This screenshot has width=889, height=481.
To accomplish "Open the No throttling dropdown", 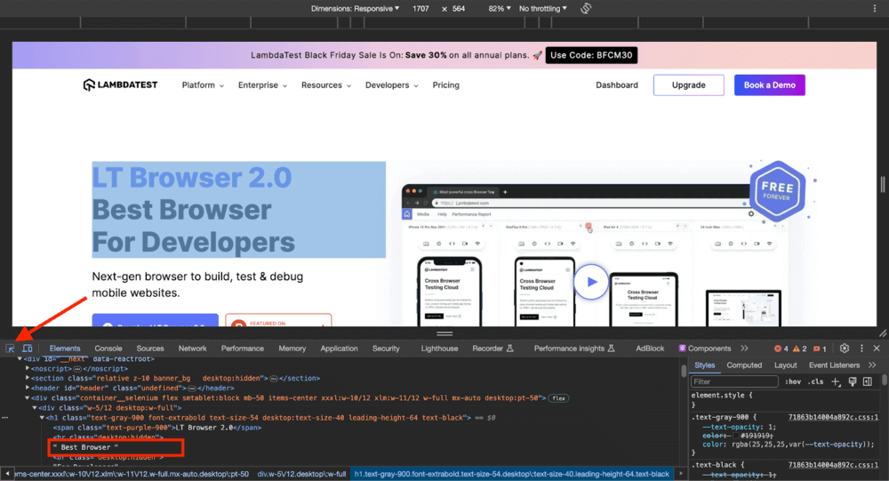I will tap(542, 8).
